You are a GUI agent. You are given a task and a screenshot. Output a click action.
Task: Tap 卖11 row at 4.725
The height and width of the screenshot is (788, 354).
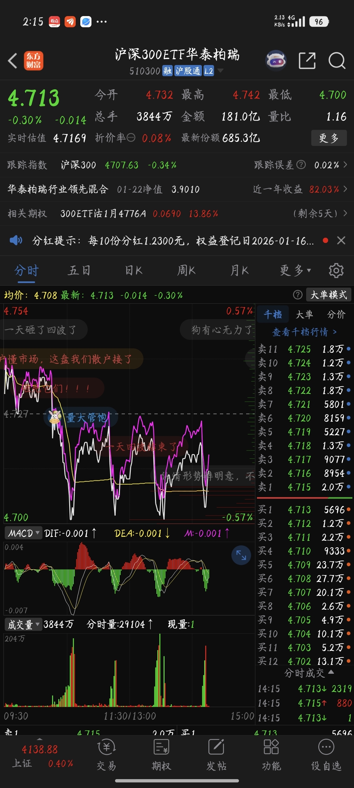(x=304, y=349)
